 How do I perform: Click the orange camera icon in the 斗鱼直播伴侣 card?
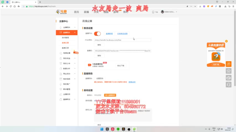coord(90,65)
